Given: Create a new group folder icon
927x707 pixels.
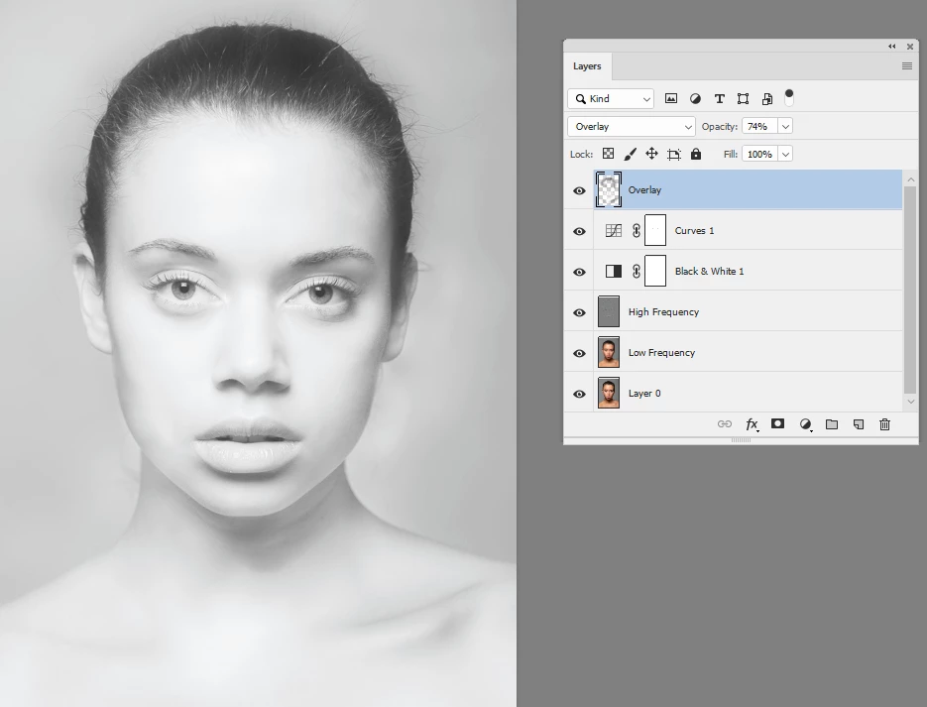Looking at the screenshot, I should tap(831, 423).
